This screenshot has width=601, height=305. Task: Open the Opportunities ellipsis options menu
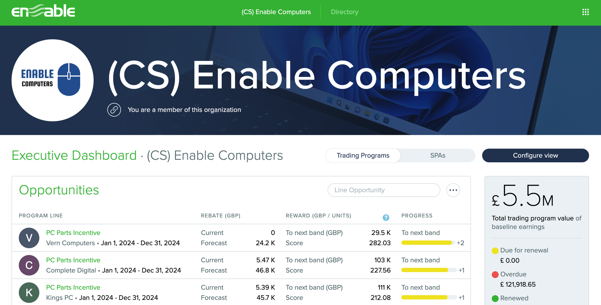point(453,190)
